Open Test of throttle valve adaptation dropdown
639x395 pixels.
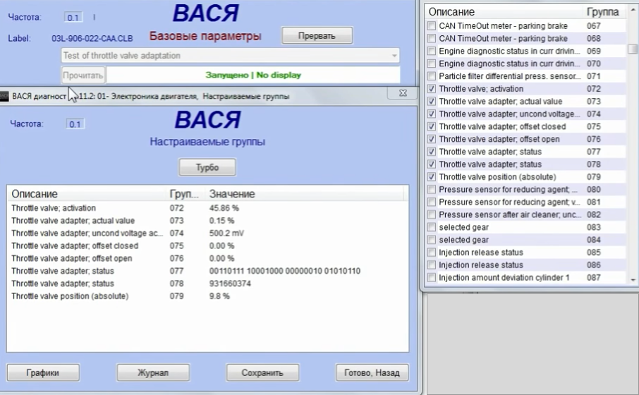coord(394,56)
